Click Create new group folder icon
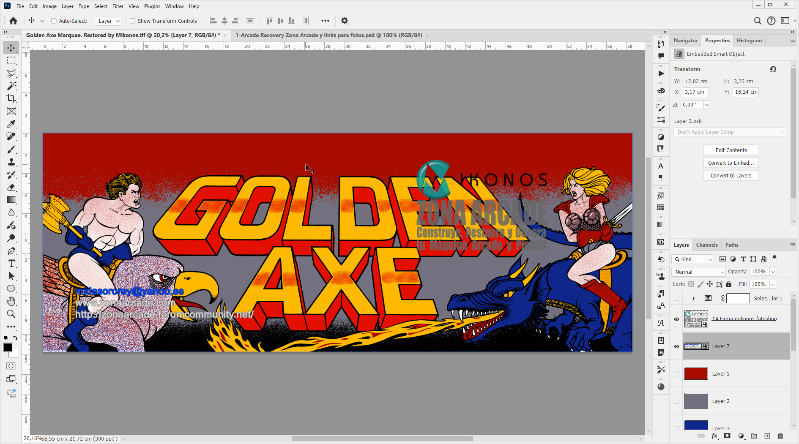This screenshot has height=444, width=799. 754,436
